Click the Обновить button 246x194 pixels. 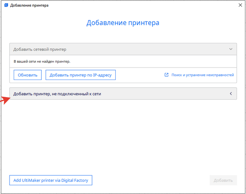point(28,75)
